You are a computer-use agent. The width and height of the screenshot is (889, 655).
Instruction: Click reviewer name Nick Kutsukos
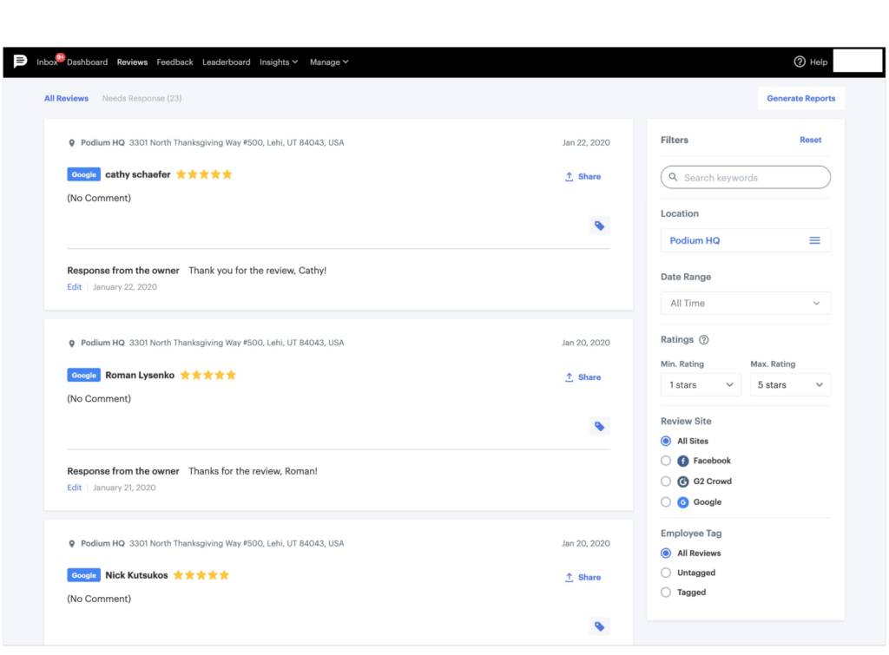click(136, 575)
